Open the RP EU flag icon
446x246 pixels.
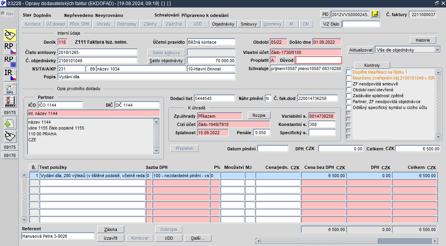coord(10,62)
